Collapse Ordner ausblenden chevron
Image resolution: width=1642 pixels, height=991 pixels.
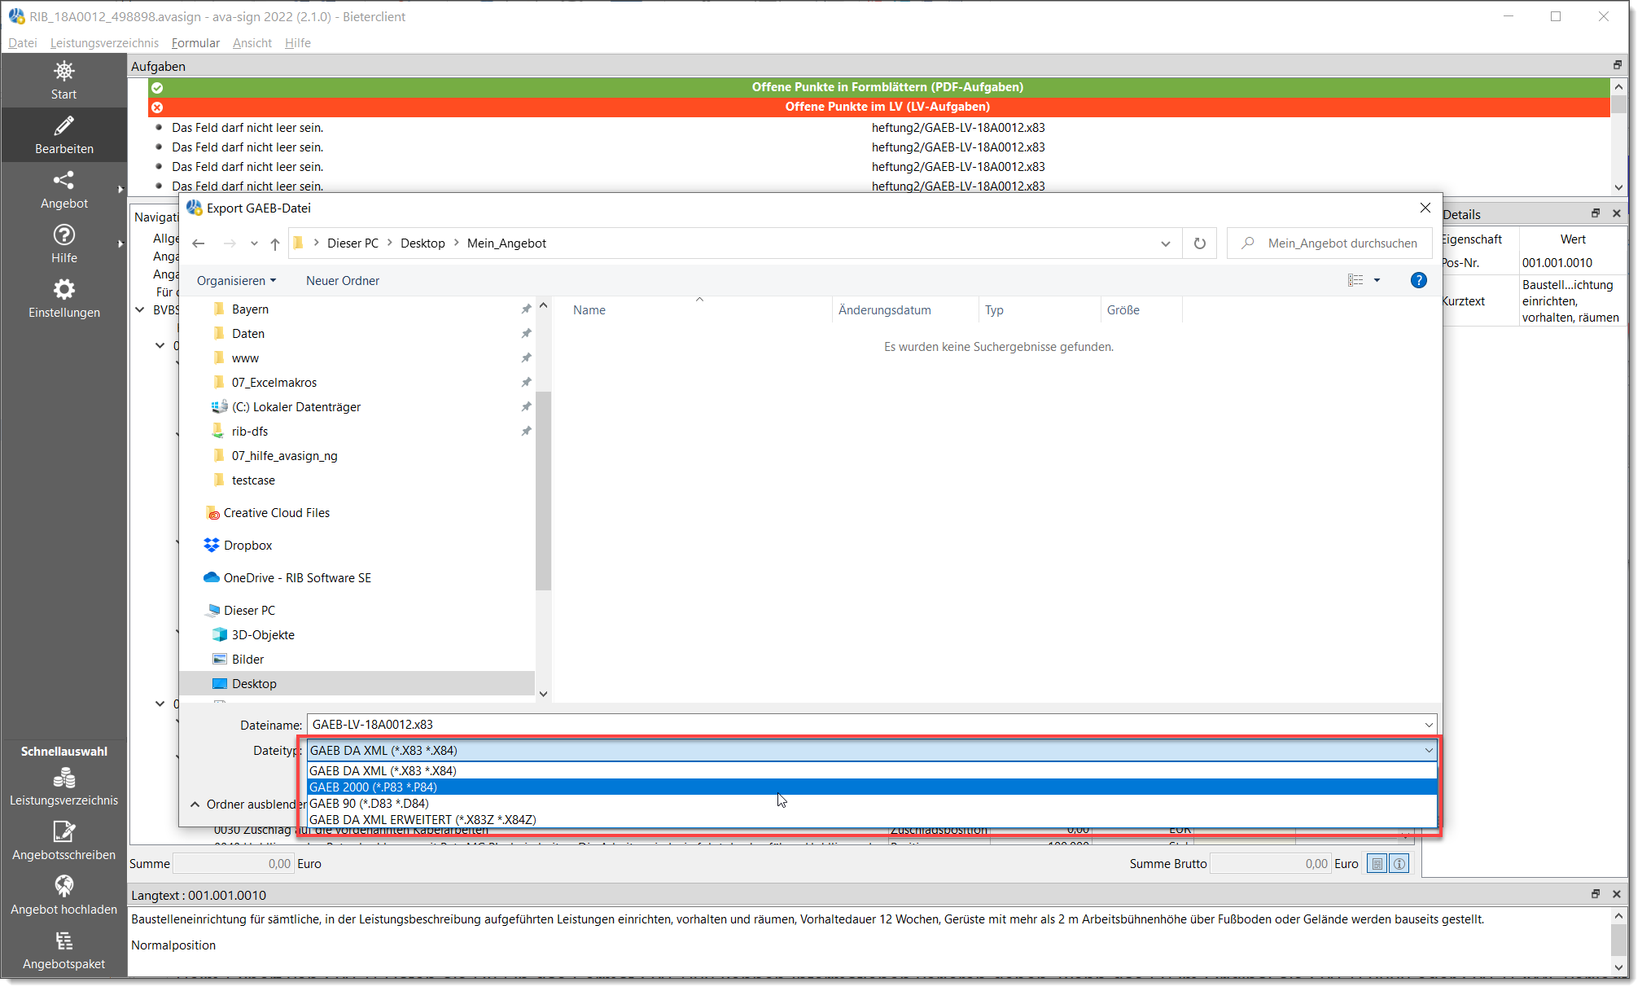point(195,805)
